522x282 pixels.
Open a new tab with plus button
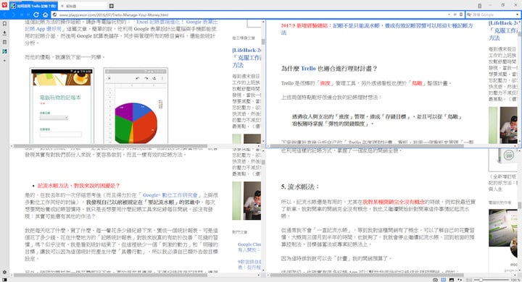point(111,6)
